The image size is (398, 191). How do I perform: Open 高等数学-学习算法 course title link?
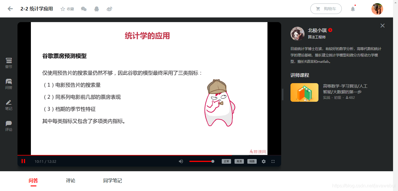pyautogui.click(x=345, y=89)
